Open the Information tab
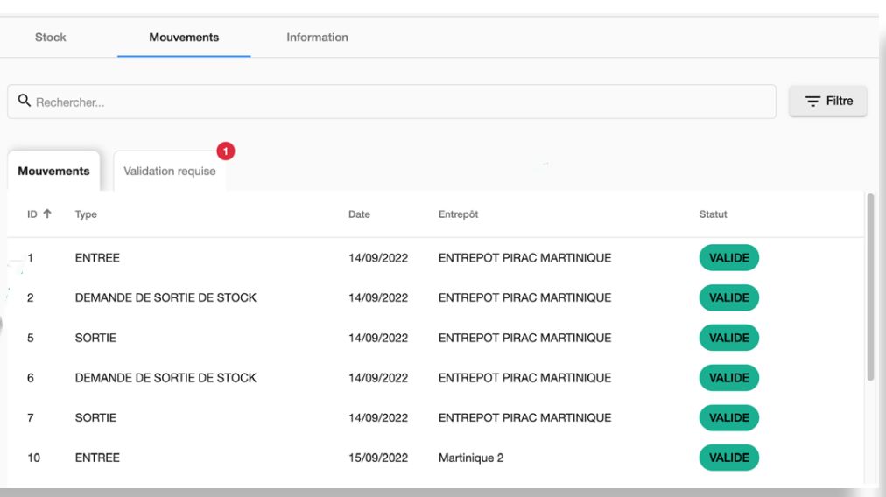886x497 pixels. (317, 38)
